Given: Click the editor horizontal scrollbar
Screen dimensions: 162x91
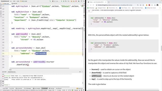Looking at the screenshot, I should click(x=39, y=68).
